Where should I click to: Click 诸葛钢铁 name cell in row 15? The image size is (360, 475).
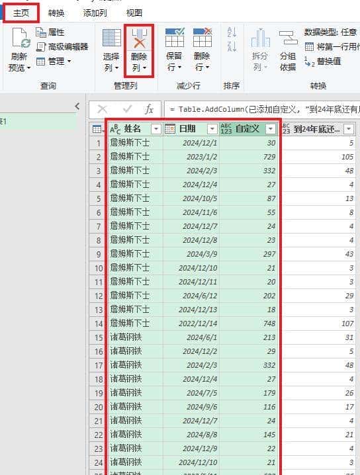pos(135,337)
